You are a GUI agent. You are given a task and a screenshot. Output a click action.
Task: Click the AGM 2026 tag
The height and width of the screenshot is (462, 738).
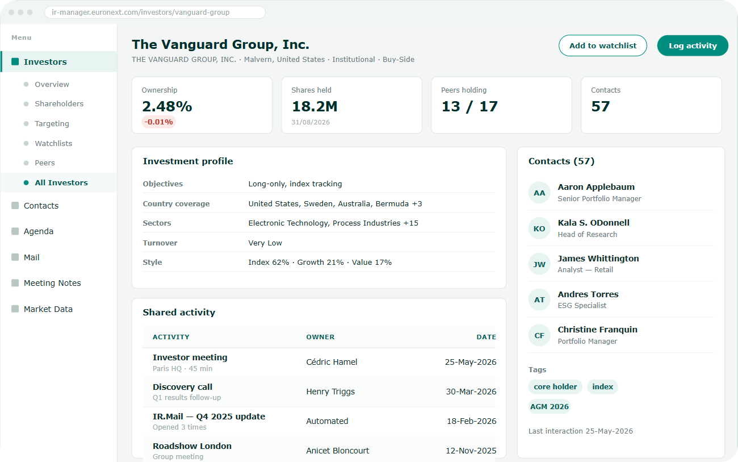click(x=549, y=407)
